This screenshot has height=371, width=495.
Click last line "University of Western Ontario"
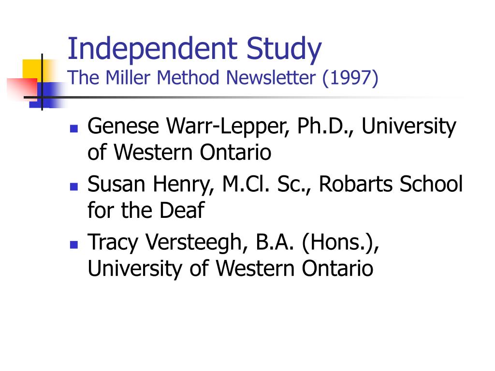click(231, 269)
